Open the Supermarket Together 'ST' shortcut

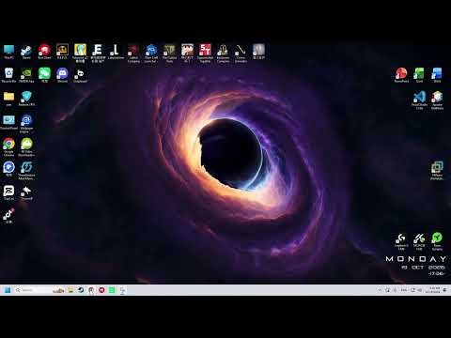point(205,53)
